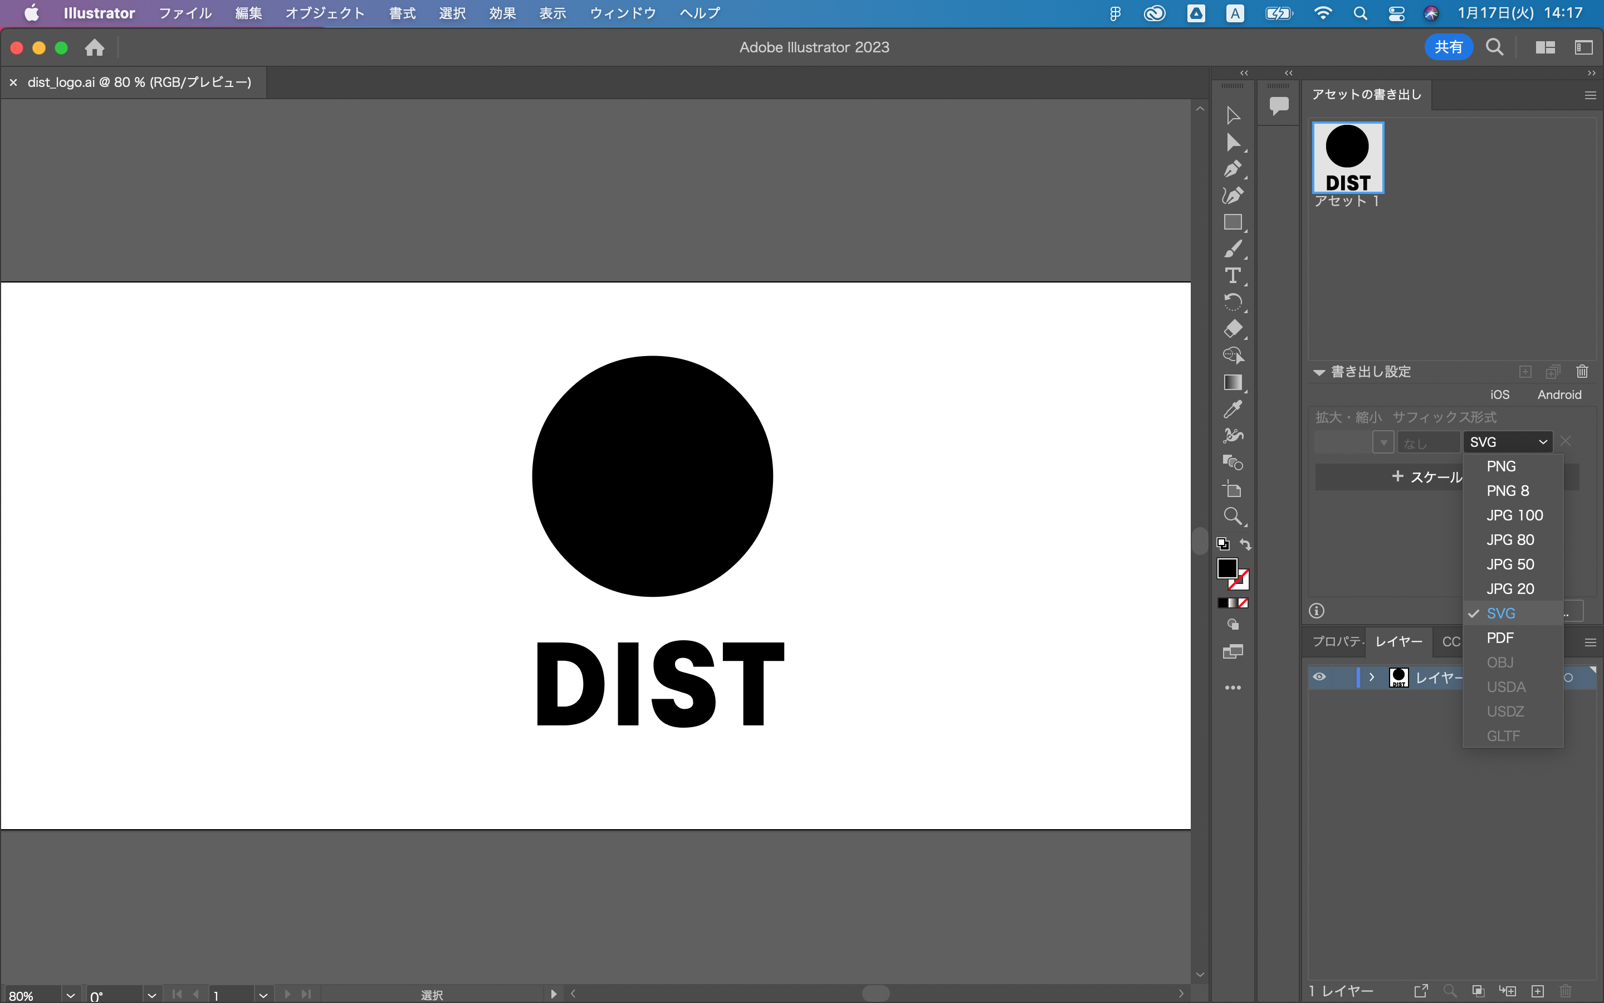Open the SVG format dropdown
The height and width of the screenshot is (1003, 1604).
point(1508,442)
